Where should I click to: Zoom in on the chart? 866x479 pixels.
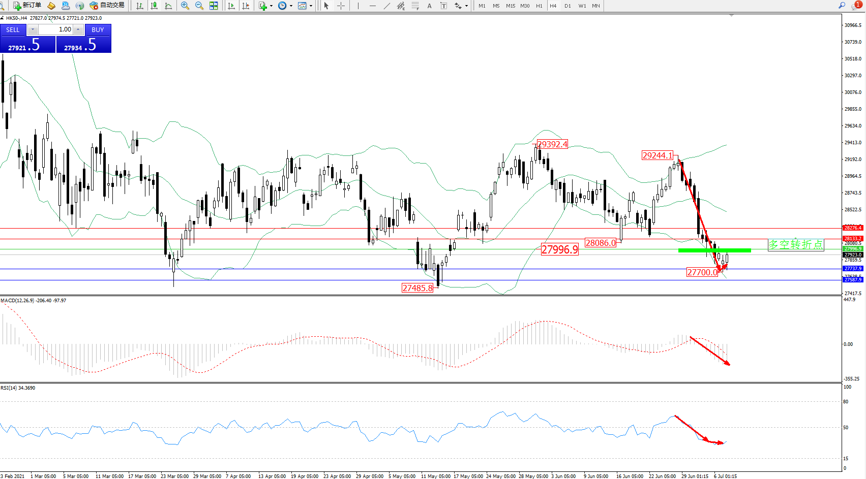(185, 6)
